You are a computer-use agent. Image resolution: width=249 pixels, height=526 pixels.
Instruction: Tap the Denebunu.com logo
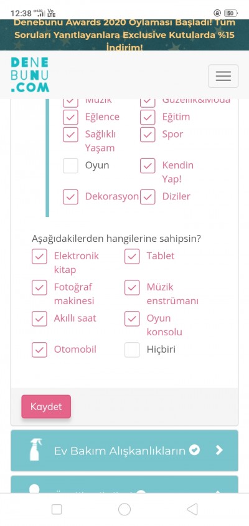click(x=30, y=74)
